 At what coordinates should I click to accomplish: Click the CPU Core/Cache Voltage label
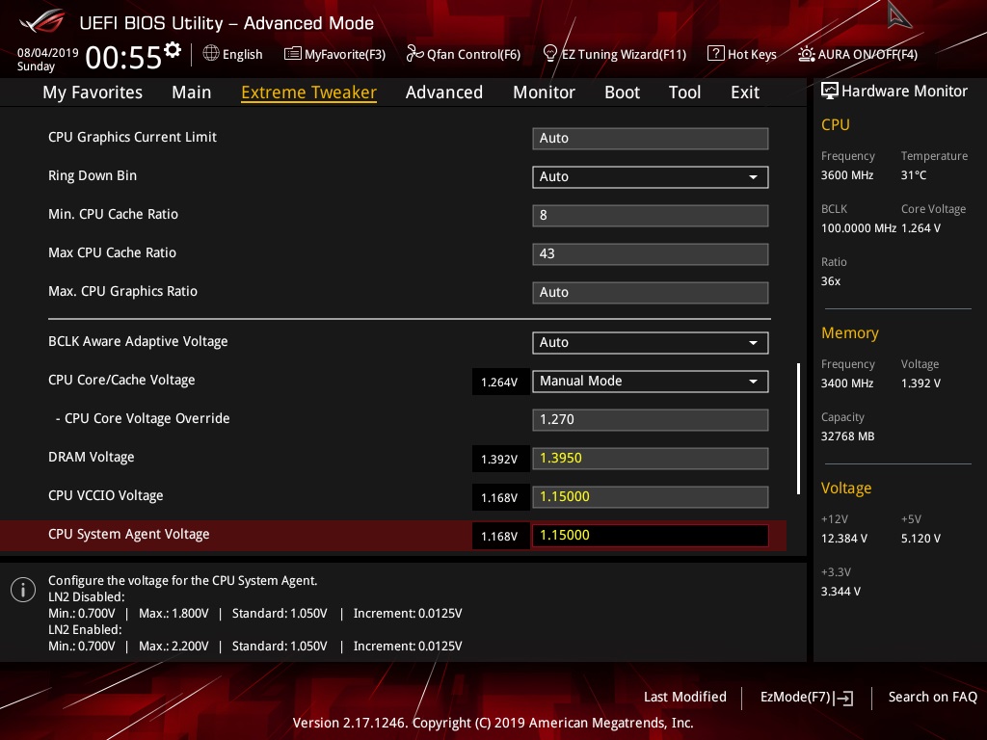pyautogui.click(x=121, y=380)
